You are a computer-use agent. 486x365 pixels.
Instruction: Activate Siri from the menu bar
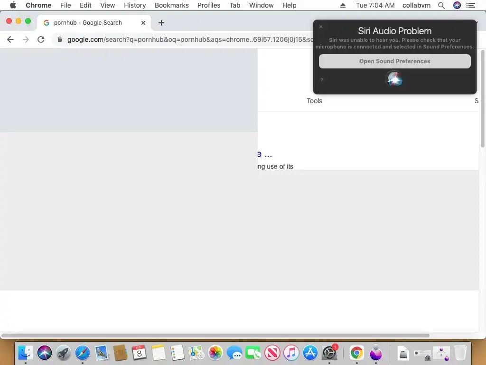(457, 5)
